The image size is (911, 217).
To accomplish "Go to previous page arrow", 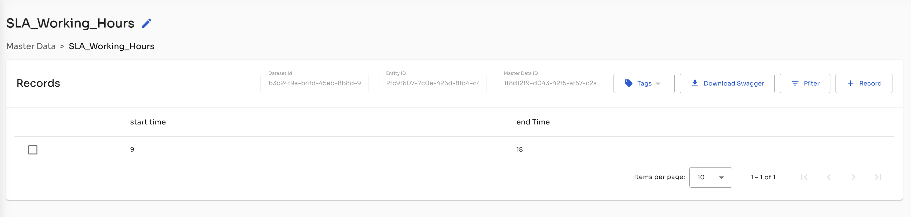I will pos(828,177).
